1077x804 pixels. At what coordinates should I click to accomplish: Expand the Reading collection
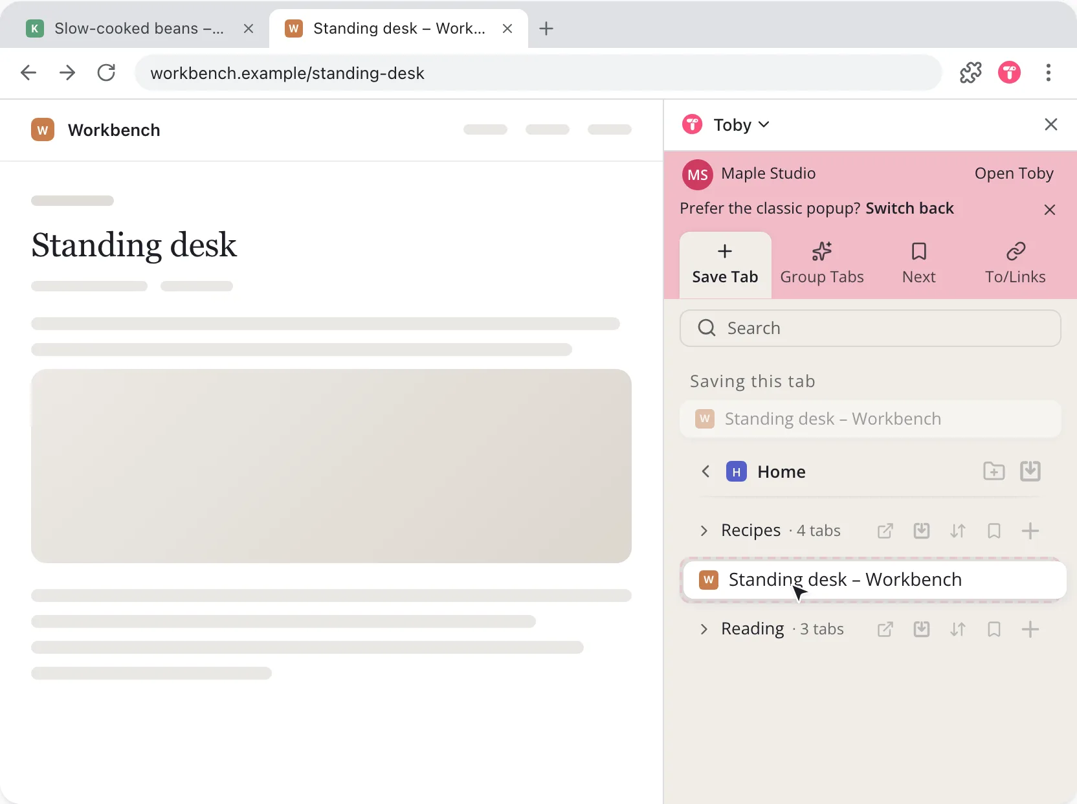coord(704,629)
